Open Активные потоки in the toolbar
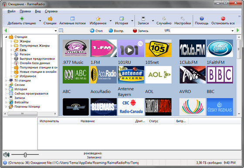Viewport: 244px width, 168px height. click(72, 19)
